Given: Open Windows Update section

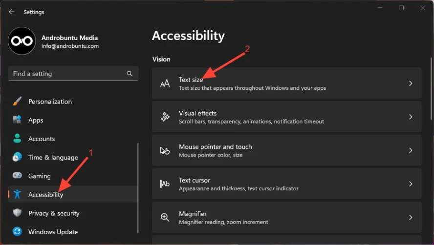Looking at the screenshot, I should tap(72, 232).
